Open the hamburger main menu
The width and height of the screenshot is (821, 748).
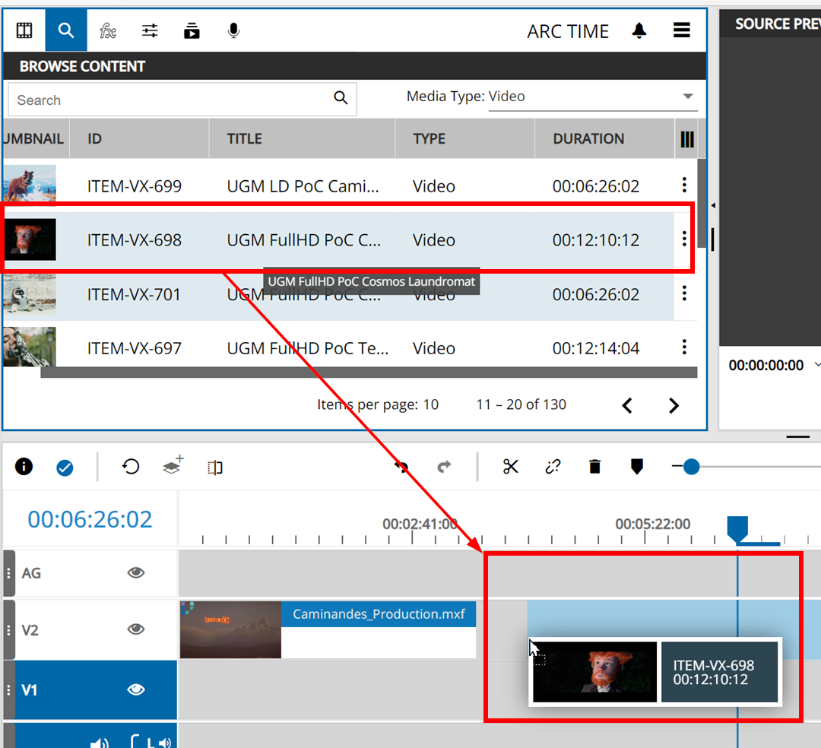681,30
